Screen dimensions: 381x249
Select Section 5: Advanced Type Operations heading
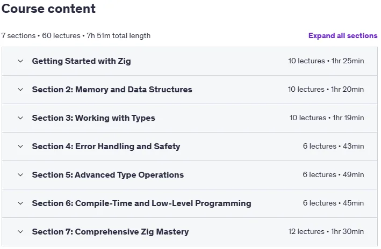click(x=108, y=175)
